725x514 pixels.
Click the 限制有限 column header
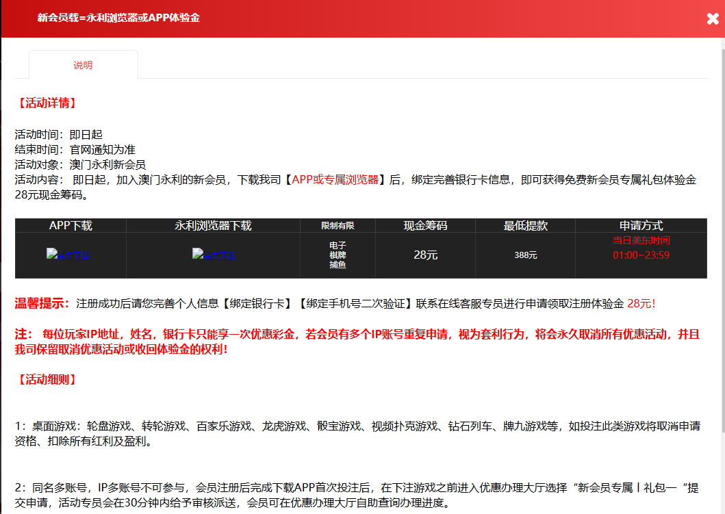click(x=338, y=226)
